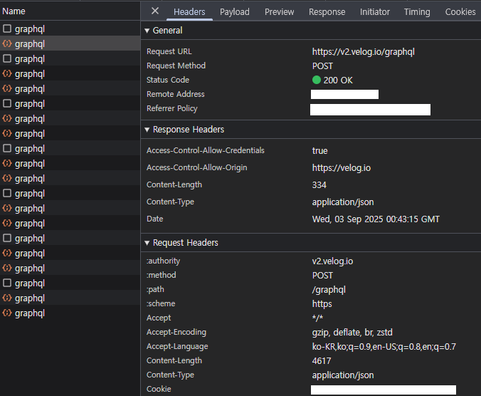Click the Accept-Language header name

177,346
